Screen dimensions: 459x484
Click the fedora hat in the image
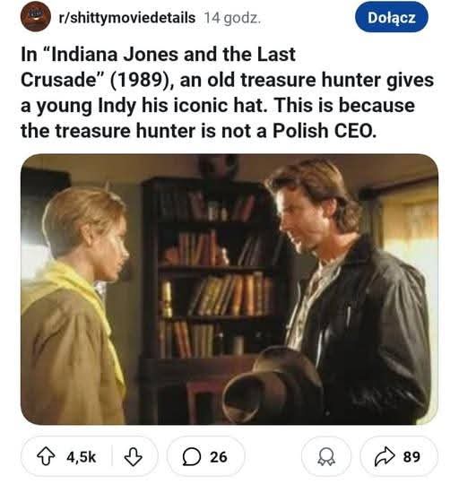click(272, 385)
